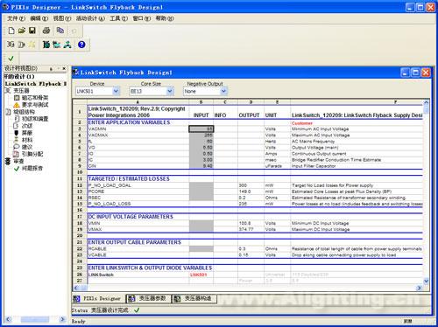The height and width of the screenshot is (327, 438).
Task: Click the yellow star icon in the second toolbar
Action: click(x=32, y=45)
